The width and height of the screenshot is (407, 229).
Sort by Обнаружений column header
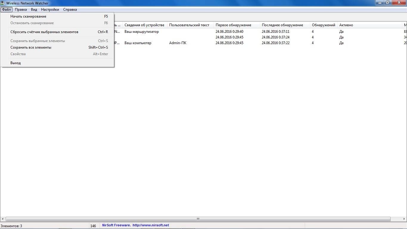324,25
